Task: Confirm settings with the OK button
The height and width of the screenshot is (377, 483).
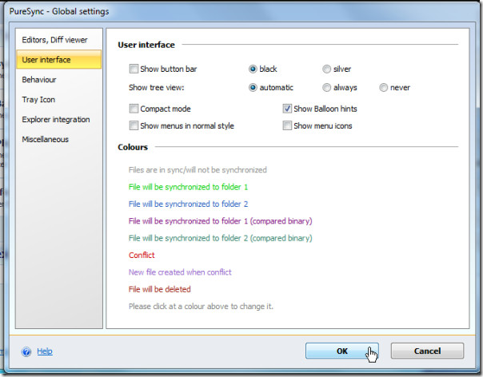Action: (x=342, y=351)
